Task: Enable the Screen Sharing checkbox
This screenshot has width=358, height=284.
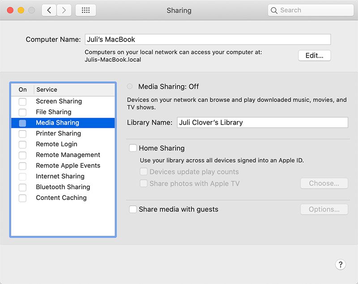Action: pyautogui.click(x=22, y=101)
